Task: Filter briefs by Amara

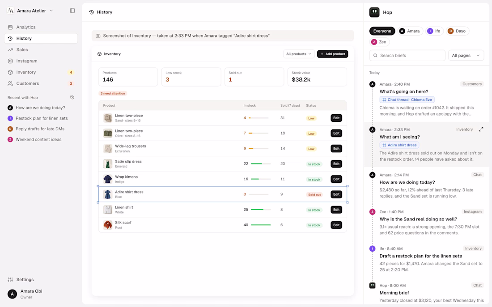Action: [x=410, y=31]
